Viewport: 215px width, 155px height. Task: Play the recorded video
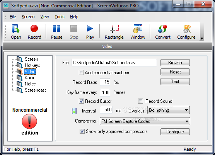90,32
